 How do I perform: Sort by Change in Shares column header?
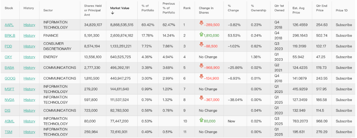(x=206, y=10)
